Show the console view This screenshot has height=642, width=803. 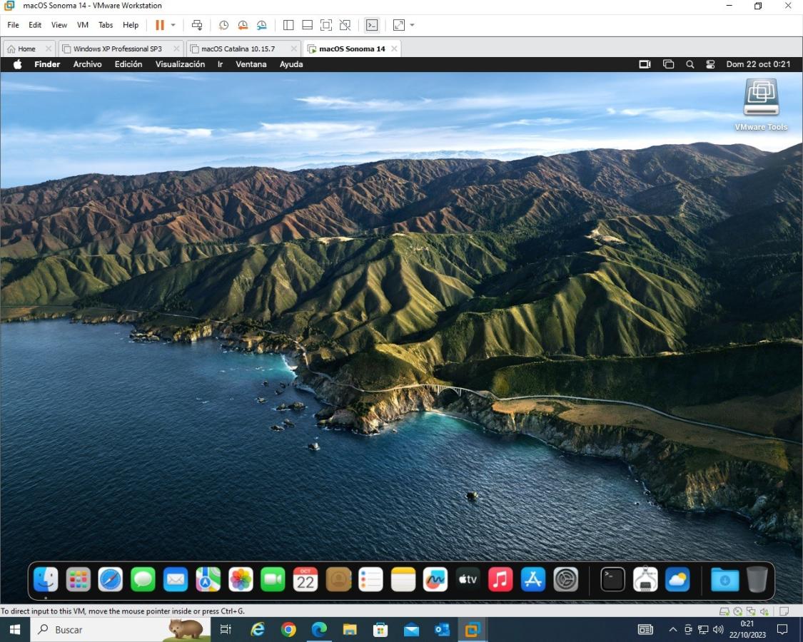(371, 25)
